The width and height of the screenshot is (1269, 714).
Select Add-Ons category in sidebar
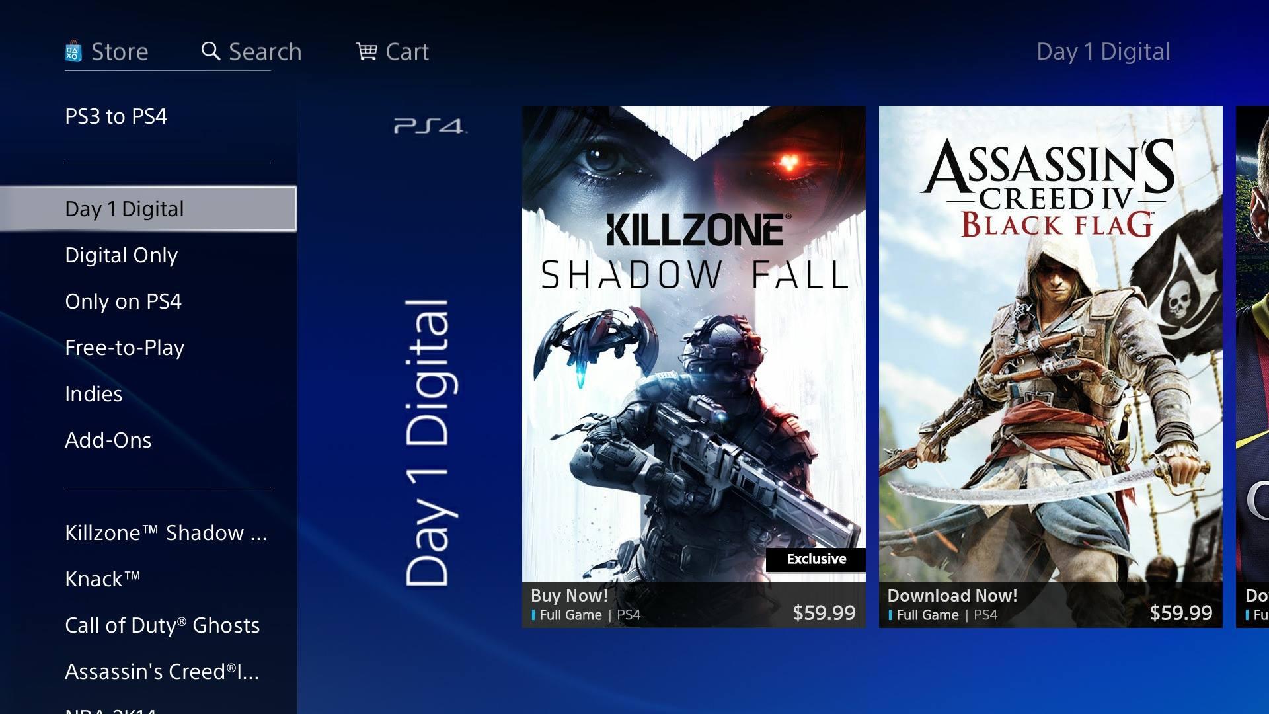pos(108,440)
